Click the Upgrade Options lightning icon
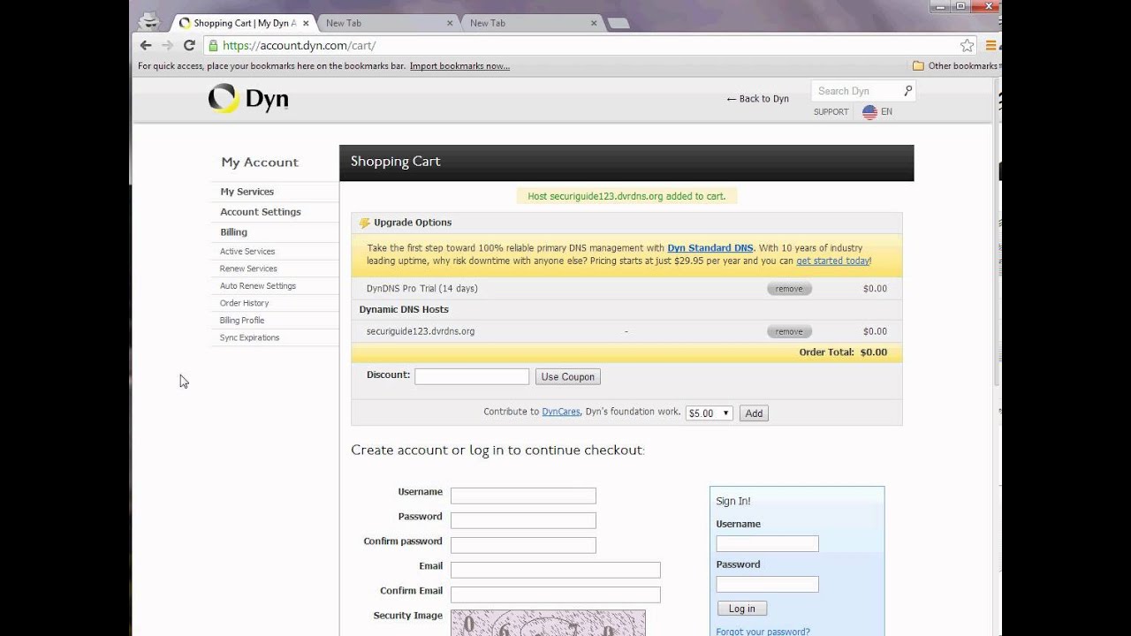This screenshot has height=636, width=1131. [364, 223]
